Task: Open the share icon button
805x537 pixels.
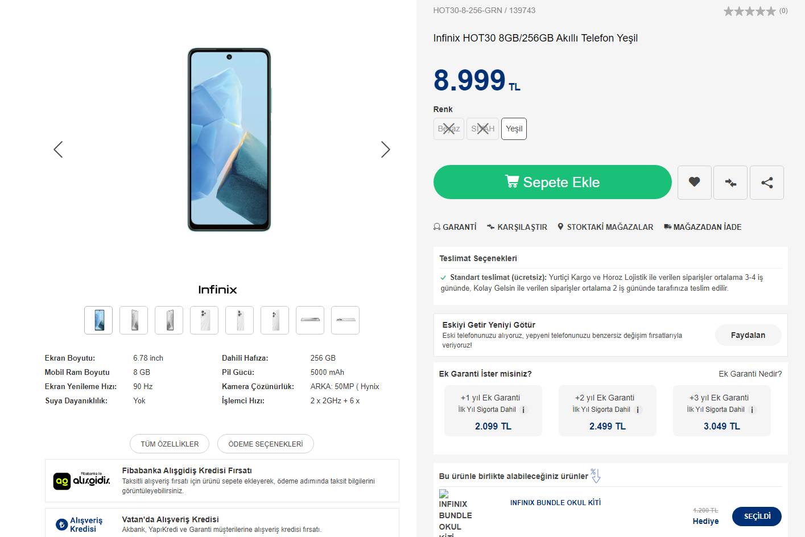Action: pyautogui.click(x=767, y=182)
